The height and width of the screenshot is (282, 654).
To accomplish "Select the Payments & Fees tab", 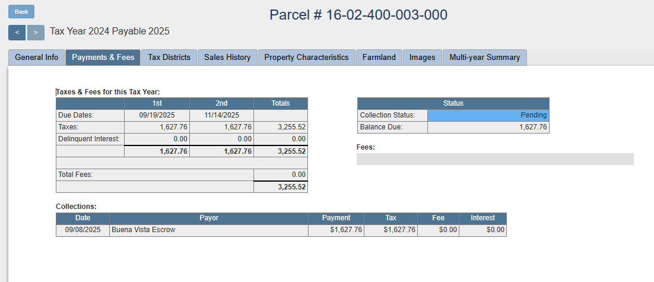I will [103, 58].
